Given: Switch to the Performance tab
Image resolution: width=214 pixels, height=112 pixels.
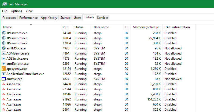Looking at the screenshot, I should click(28, 18).
